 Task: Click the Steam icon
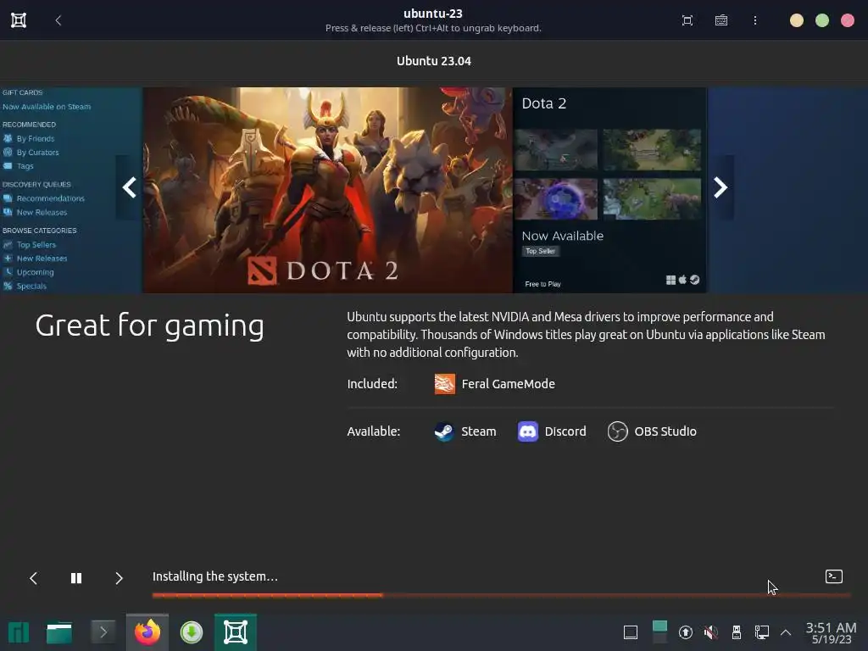(x=444, y=431)
